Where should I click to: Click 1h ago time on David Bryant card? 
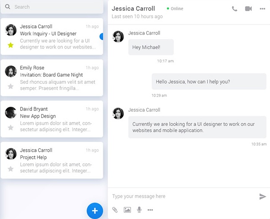92,109
